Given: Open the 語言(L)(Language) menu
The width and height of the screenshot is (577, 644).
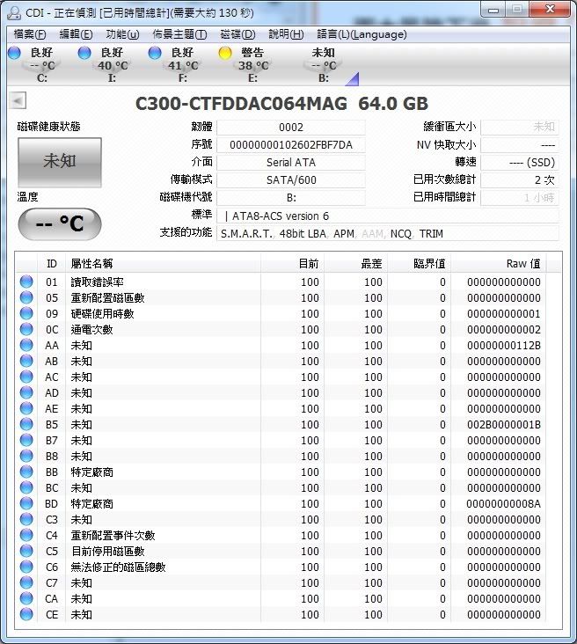Looking at the screenshot, I should pyautogui.click(x=362, y=34).
